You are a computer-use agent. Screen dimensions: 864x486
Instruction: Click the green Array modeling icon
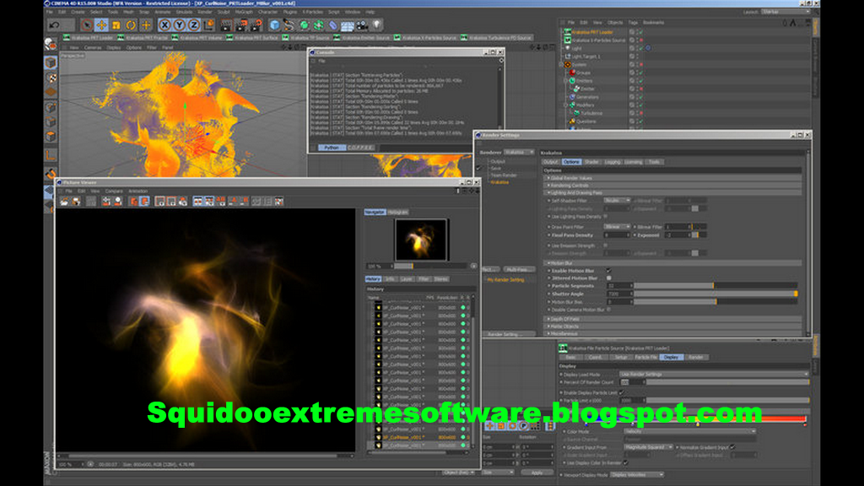pyautogui.click(x=318, y=24)
